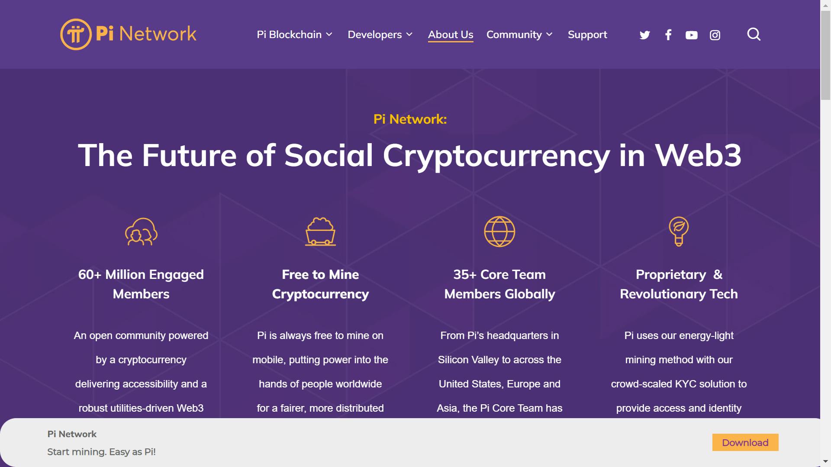This screenshot has height=467, width=831.
Task: Click the Search icon button
Action: point(754,34)
